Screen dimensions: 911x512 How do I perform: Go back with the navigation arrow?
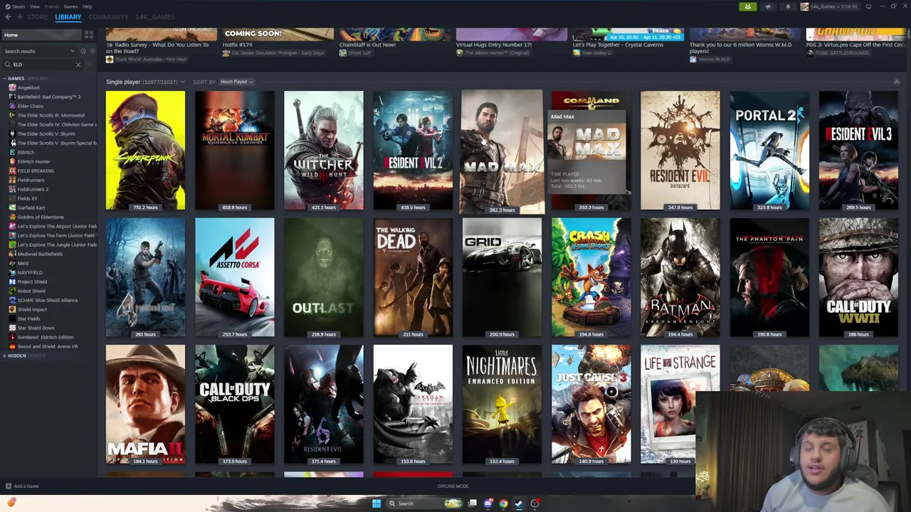8,17
